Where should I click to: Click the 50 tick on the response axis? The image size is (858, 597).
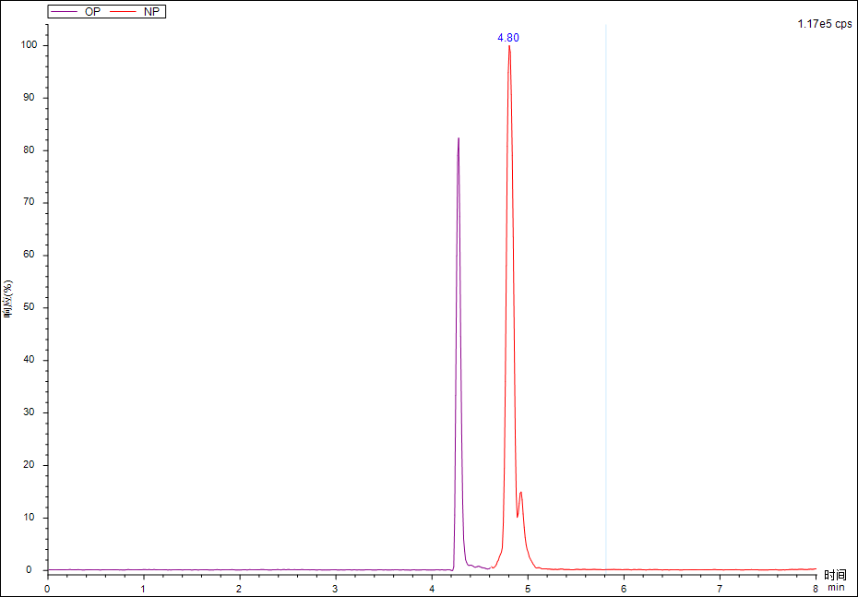[x=29, y=307]
